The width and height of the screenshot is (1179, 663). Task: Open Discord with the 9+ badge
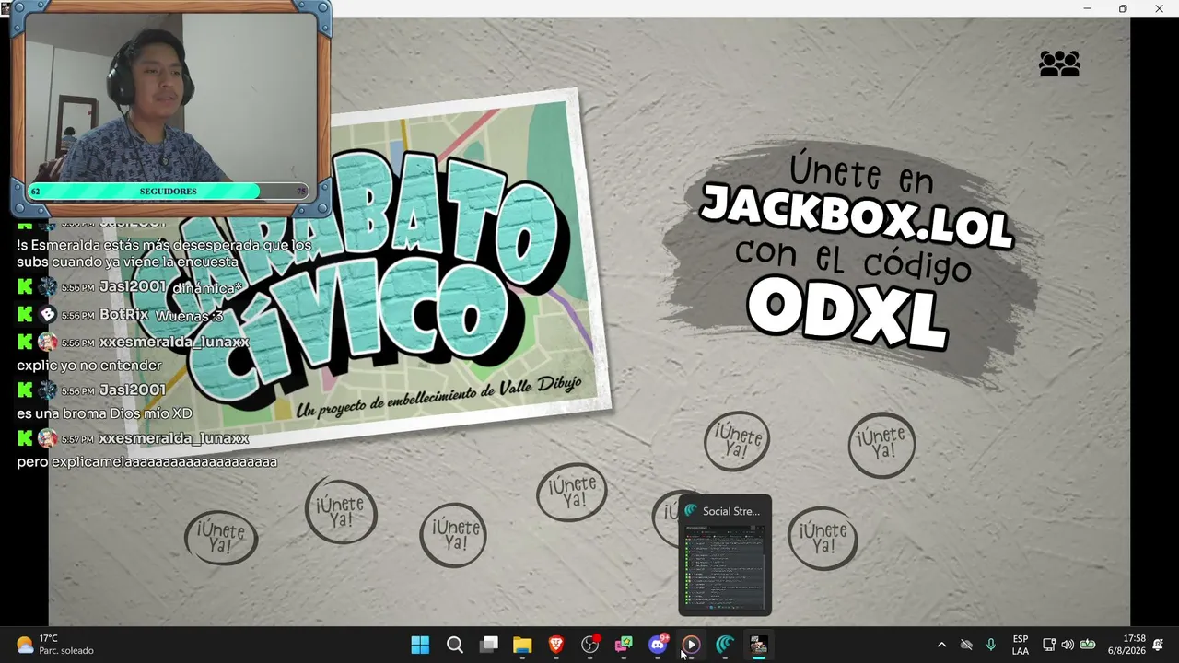[x=658, y=645]
